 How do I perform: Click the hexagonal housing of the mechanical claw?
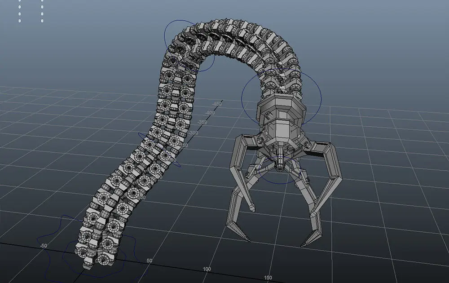[x=282, y=120]
